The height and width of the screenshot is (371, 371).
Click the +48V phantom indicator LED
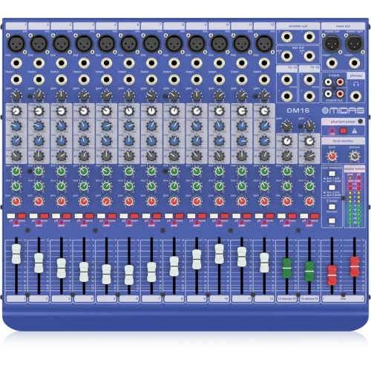pos(332,131)
